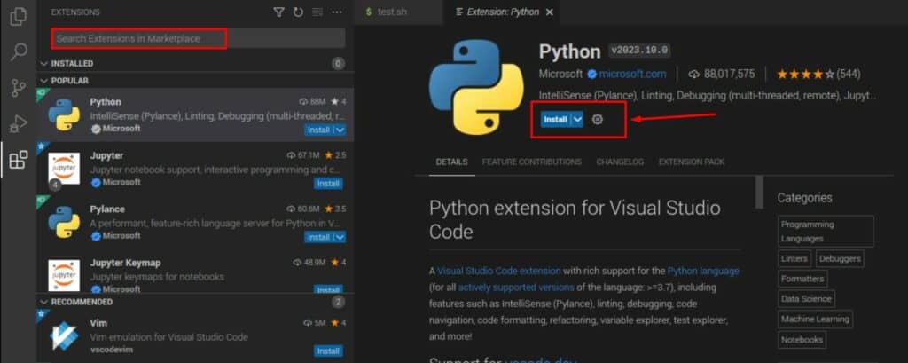Install the Vim extension
This screenshot has height=363, width=908.
(x=328, y=351)
